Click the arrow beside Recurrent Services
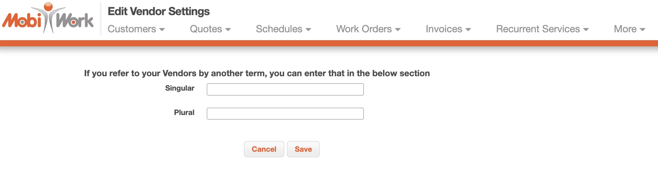This screenshot has width=658, height=173. click(x=586, y=30)
